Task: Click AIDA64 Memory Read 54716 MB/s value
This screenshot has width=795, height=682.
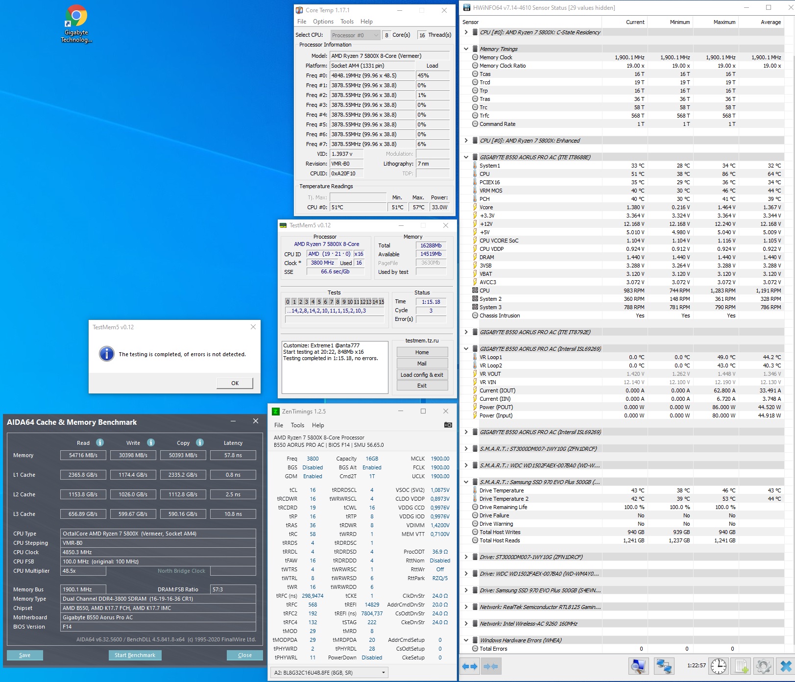Action: (x=83, y=455)
